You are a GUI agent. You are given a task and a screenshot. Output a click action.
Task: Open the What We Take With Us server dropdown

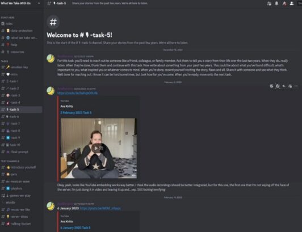[20, 3]
